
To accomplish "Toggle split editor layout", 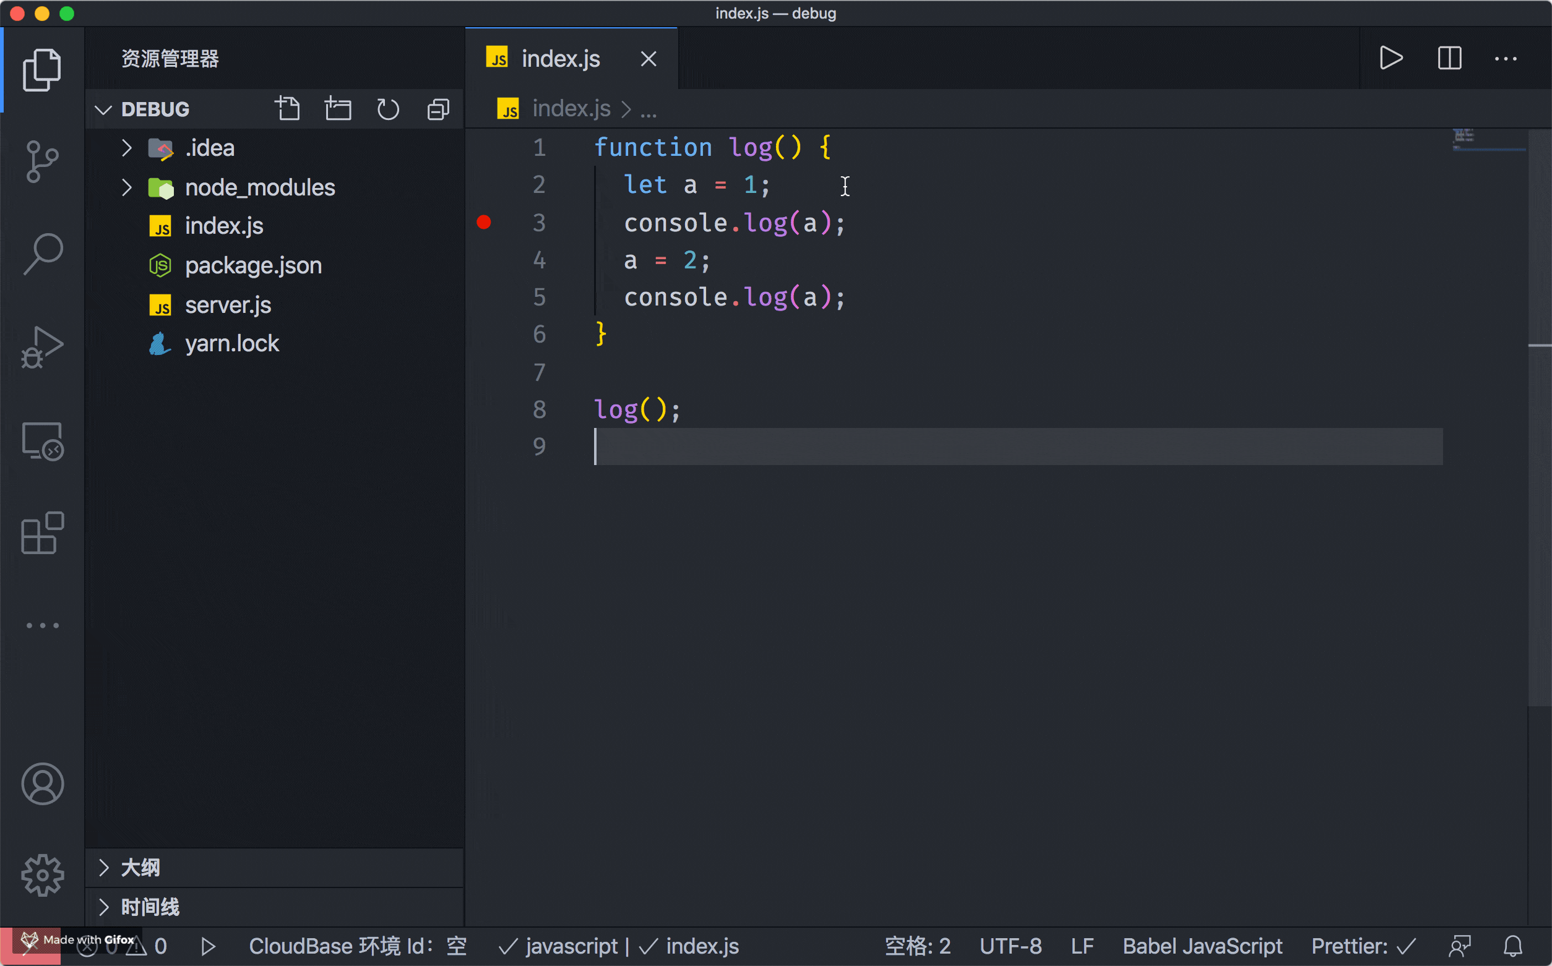I will [x=1449, y=59].
